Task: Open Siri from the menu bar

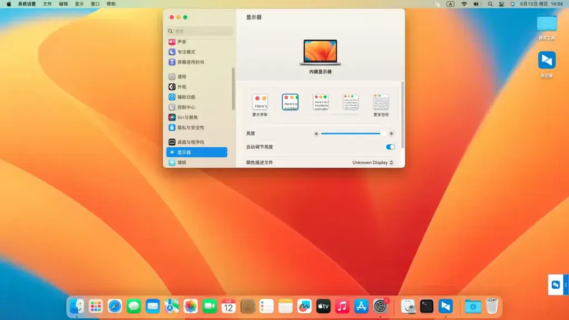Action: pos(512,4)
